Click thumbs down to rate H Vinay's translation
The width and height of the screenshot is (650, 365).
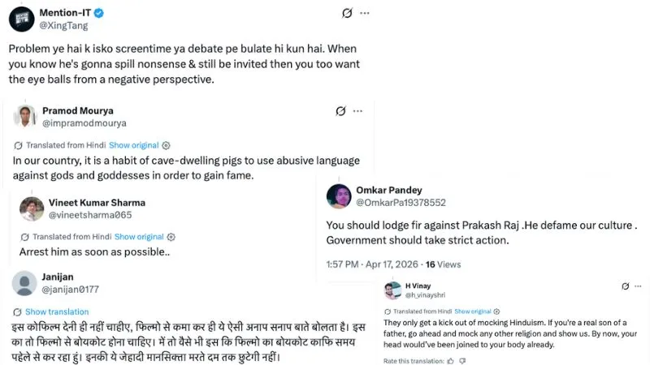[461, 360]
